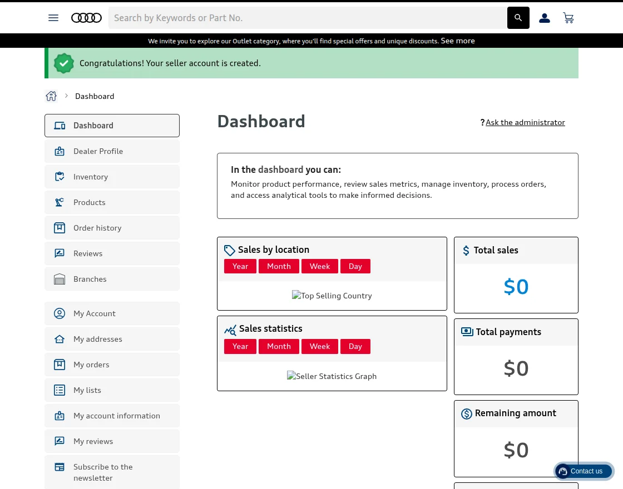623x489 pixels.
Task: Open the Contact us chat icon
Action: (x=563, y=471)
